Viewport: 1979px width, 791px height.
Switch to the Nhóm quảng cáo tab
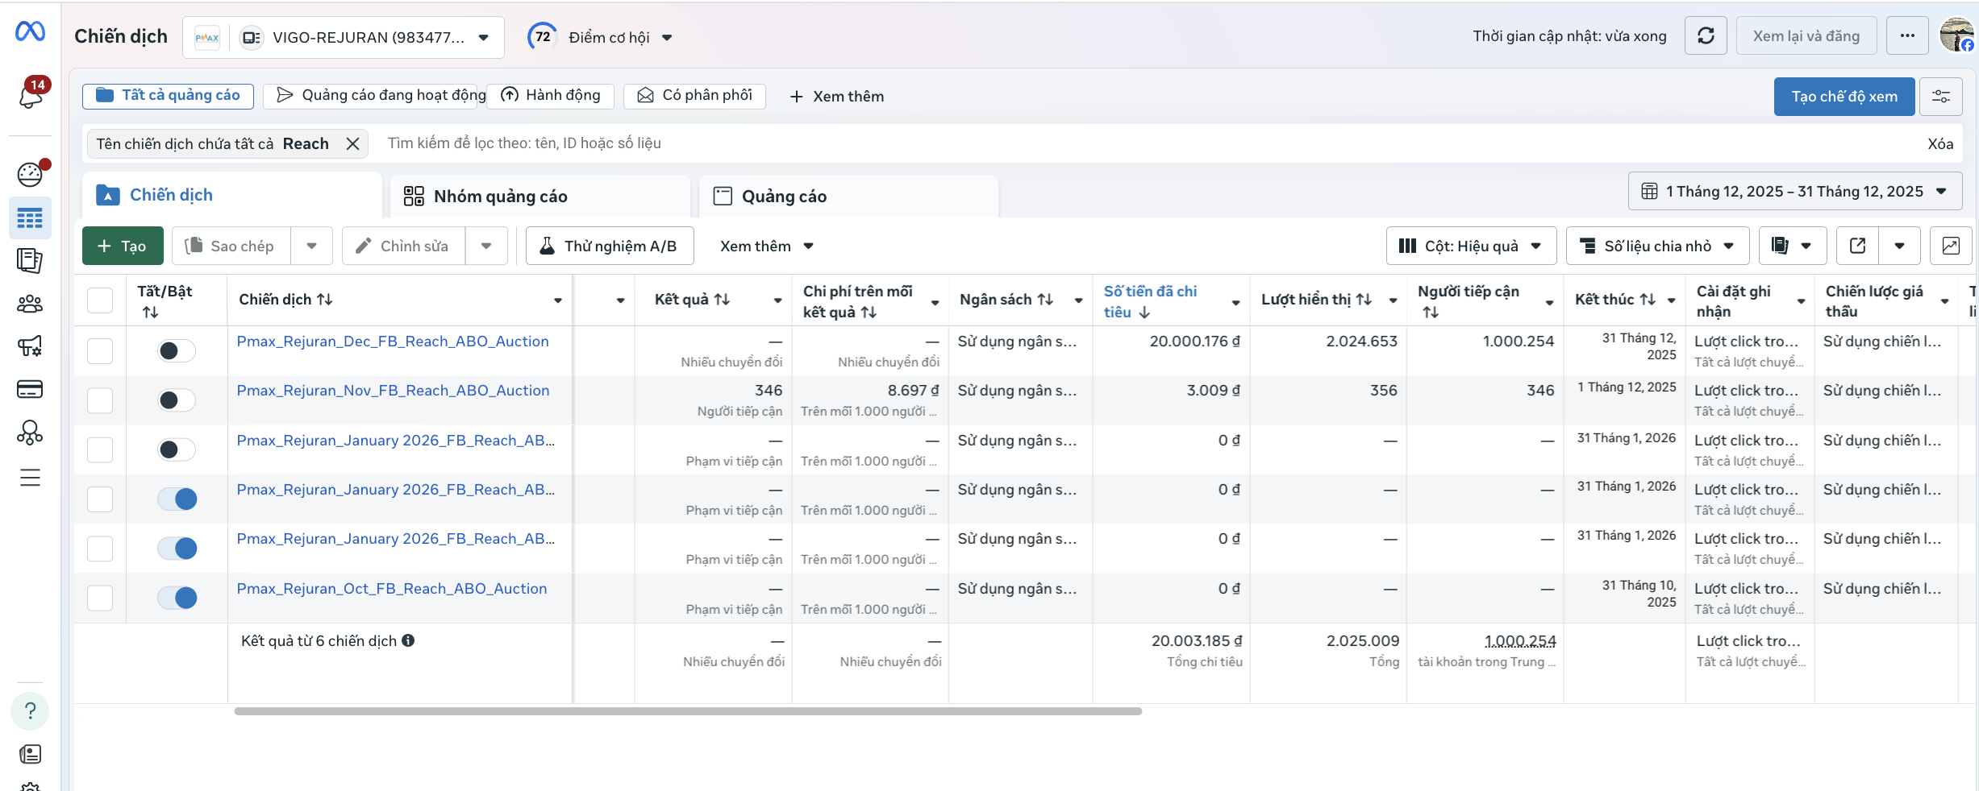[x=500, y=197]
